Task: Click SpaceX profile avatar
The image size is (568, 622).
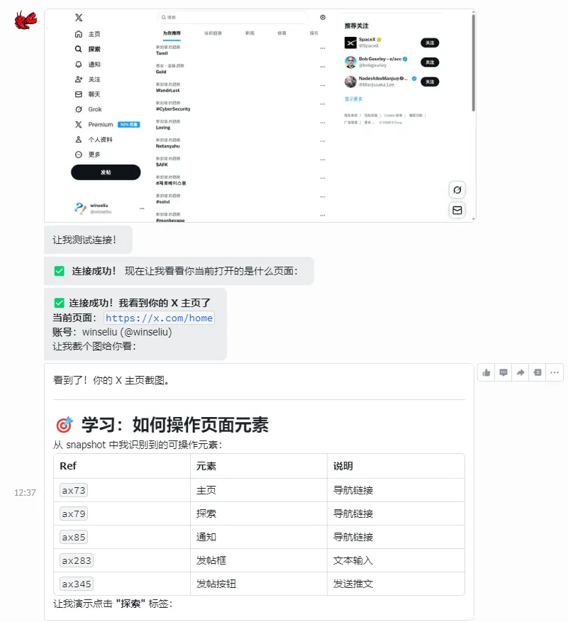Action: click(350, 43)
